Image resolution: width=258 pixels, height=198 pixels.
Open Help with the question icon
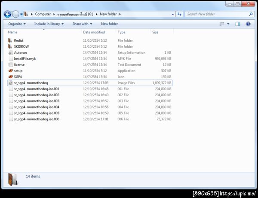[248, 24]
